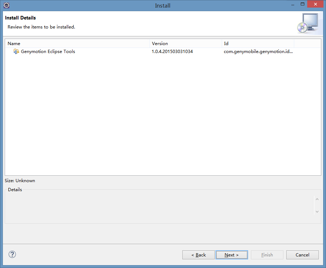Sort by the Name column header
Screen dimensions: 326x268
(x=77, y=43)
